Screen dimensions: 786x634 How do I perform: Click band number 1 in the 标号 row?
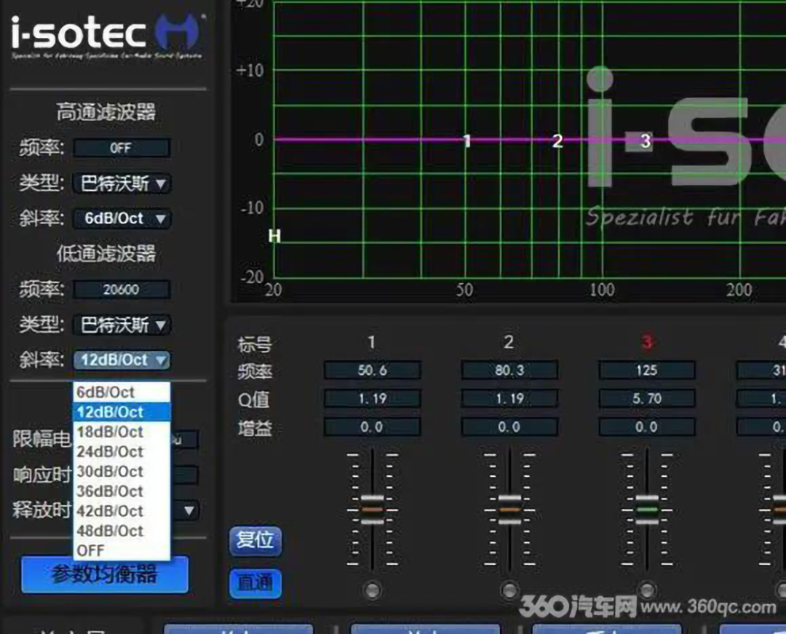[371, 342]
